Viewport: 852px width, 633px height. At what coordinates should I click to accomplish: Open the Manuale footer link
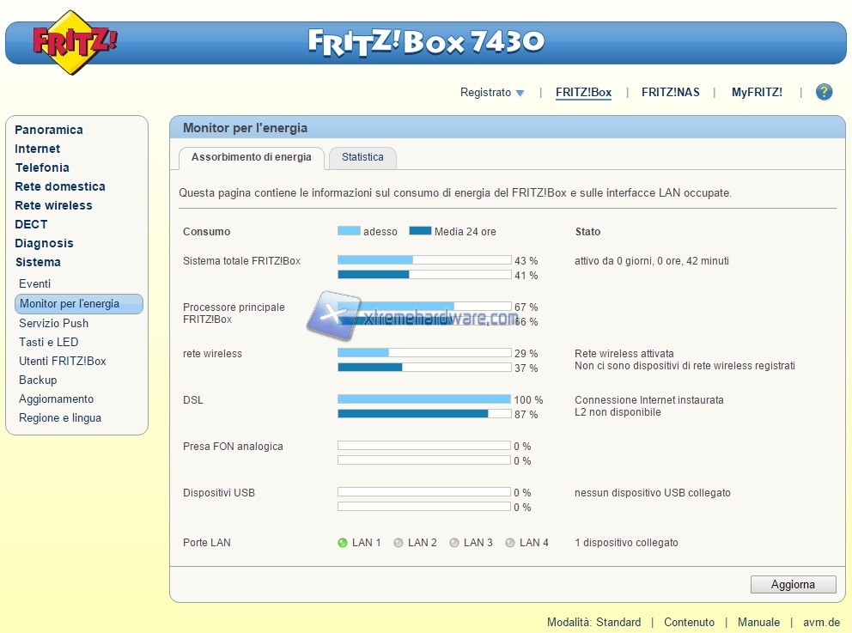click(x=758, y=622)
